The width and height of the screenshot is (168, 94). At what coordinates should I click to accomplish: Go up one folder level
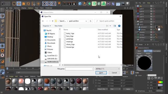(x=52, y=21)
